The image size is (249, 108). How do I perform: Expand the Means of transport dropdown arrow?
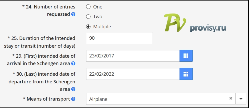[241, 99]
